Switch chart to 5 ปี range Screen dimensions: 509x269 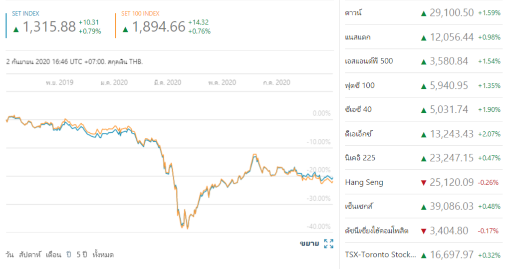(x=81, y=255)
